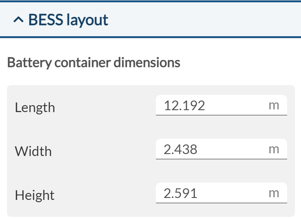Click the meter unit beside Height
This screenshot has height=218, width=301.
274,193
